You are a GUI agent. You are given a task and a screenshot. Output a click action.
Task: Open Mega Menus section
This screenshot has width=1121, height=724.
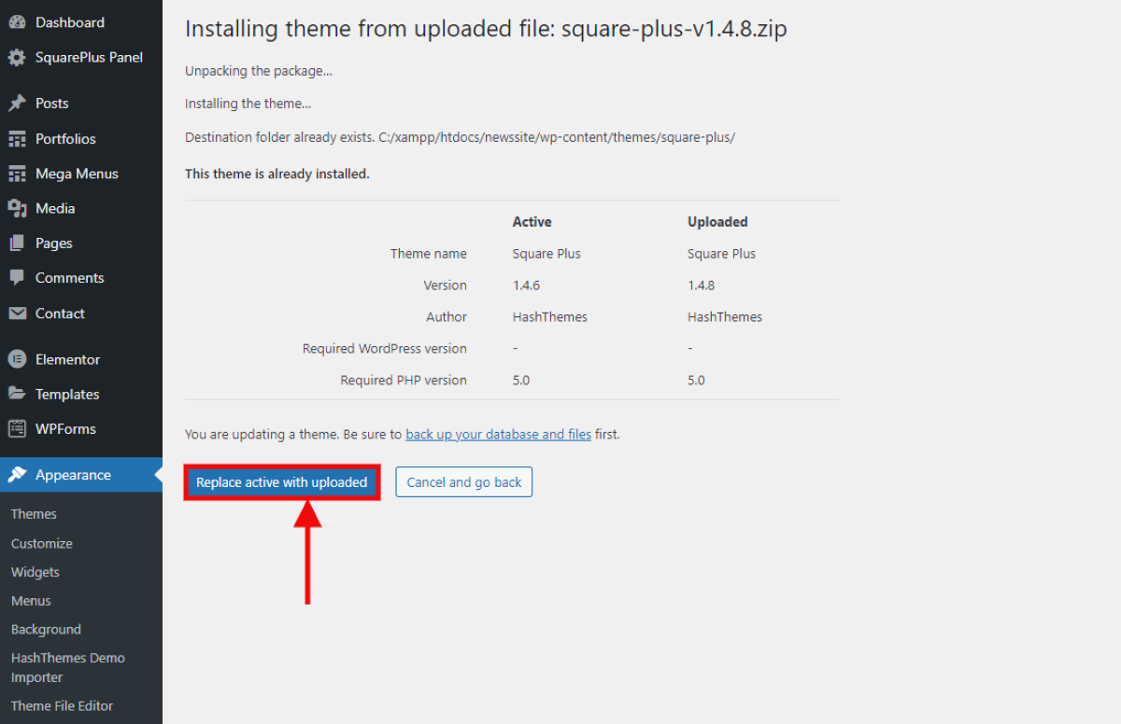(x=81, y=174)
